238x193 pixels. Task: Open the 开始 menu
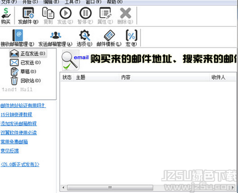pyautogui.click(x=30, y=2)
